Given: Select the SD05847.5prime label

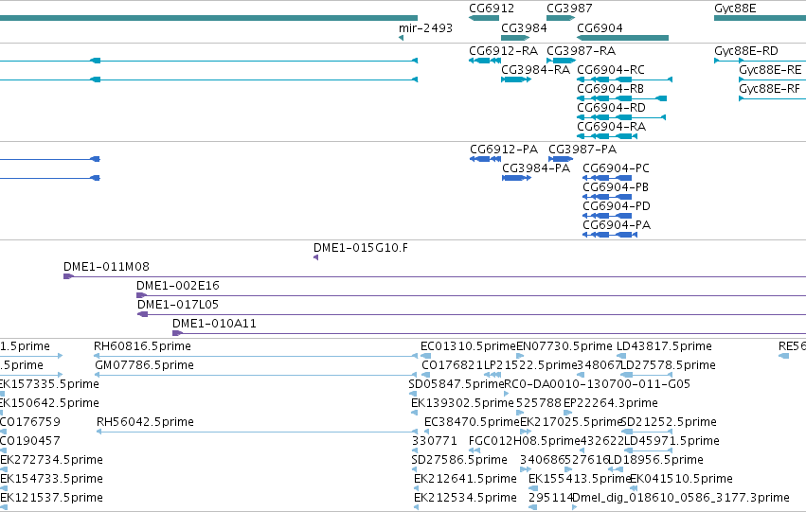Looking at the screenshot, I should [457, 384].
